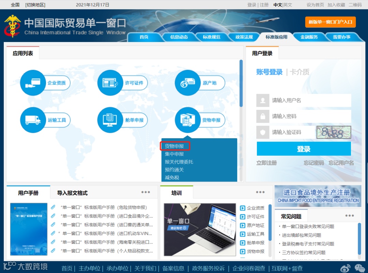
Task: Open the 进口食品境外生产注册 banner
Action: tap(318, 196)
